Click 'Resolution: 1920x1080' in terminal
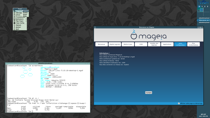This screenshot has width=210, height=118. click(x=51, y=77)
